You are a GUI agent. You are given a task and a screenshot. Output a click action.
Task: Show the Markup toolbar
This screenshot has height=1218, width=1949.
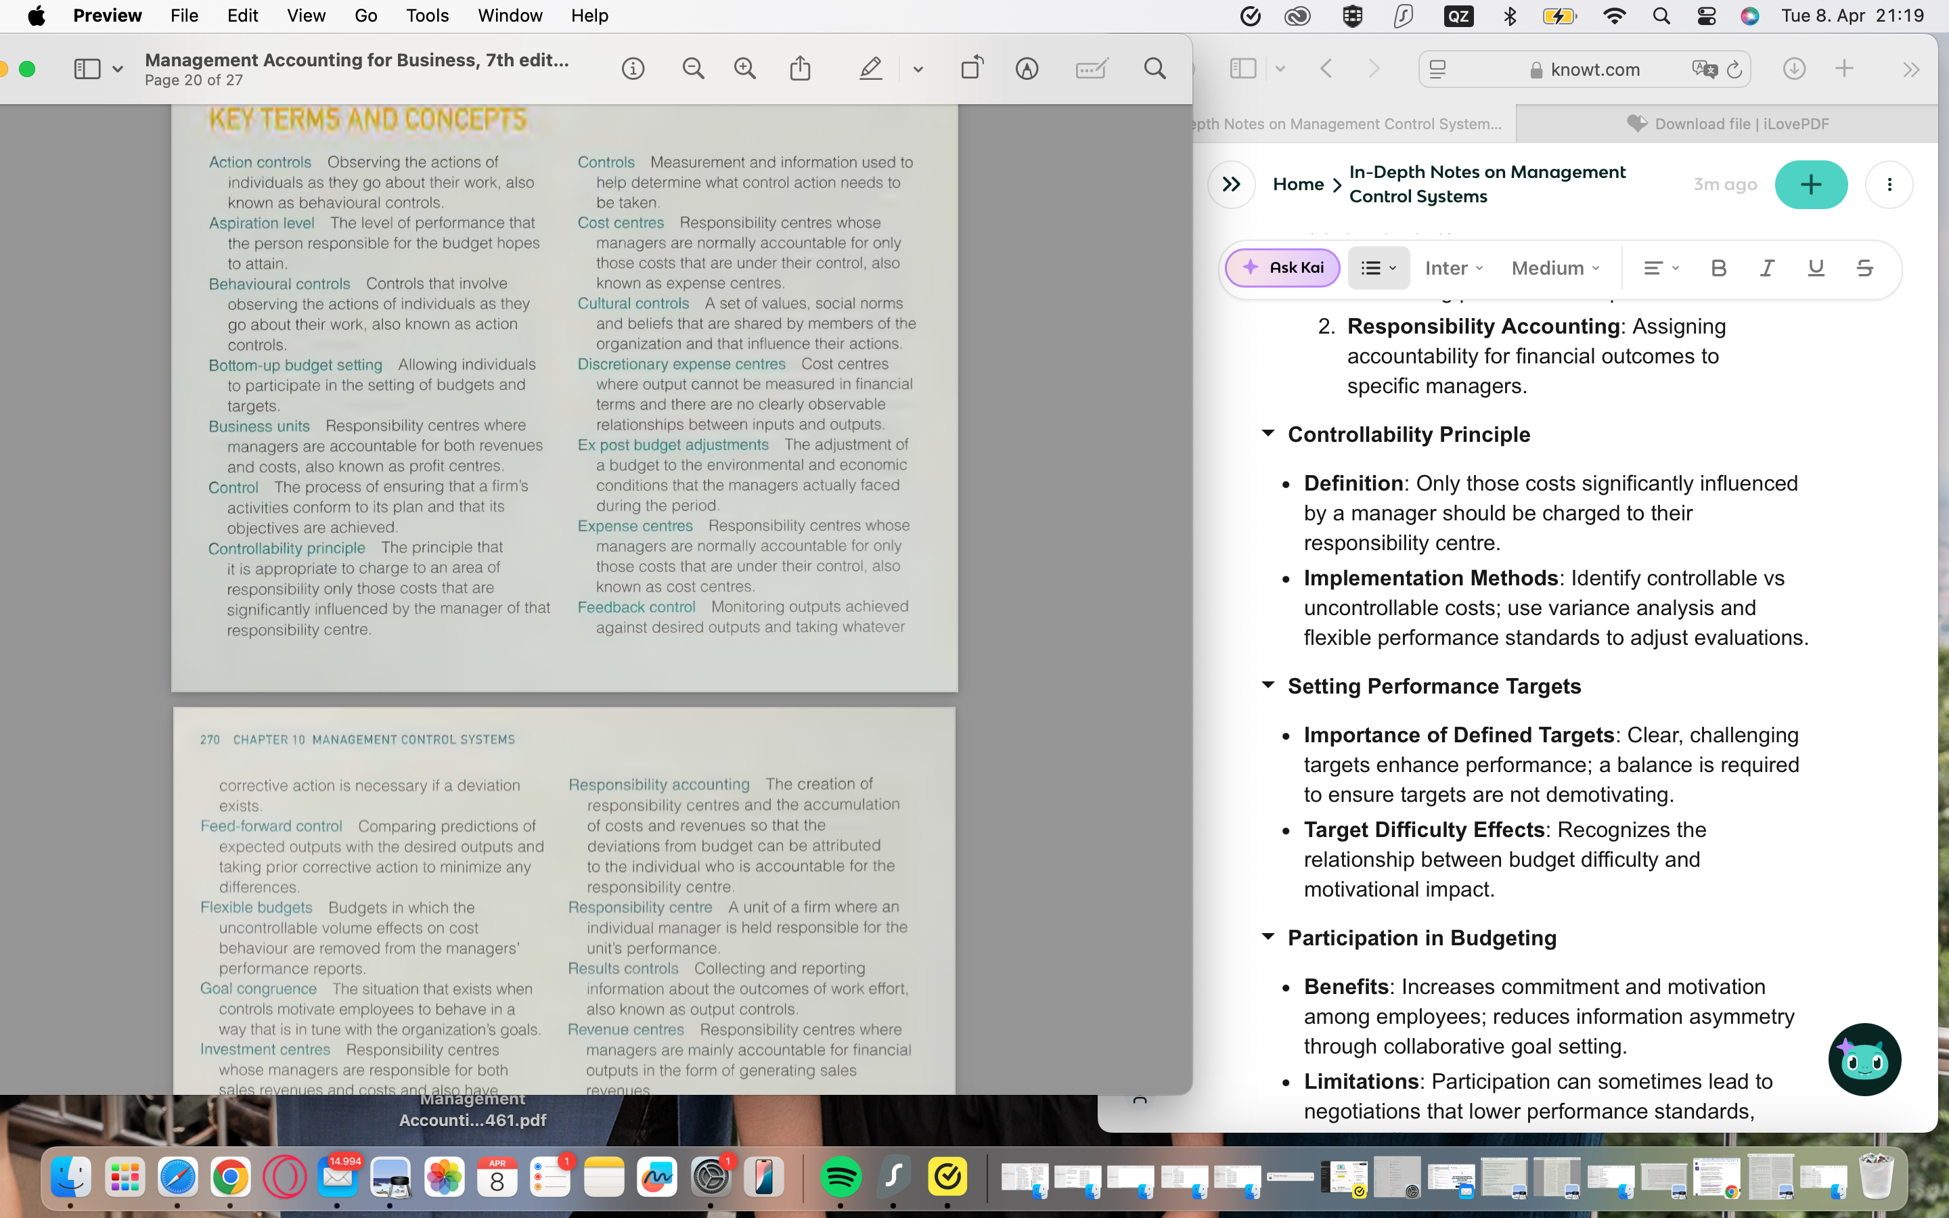[1027, 69]
